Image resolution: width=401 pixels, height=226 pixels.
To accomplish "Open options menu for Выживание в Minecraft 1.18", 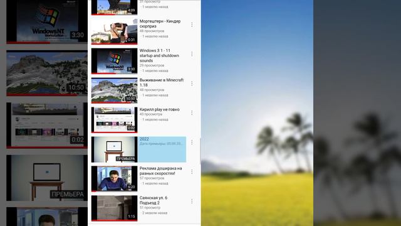I will click(x=192, y=83).
